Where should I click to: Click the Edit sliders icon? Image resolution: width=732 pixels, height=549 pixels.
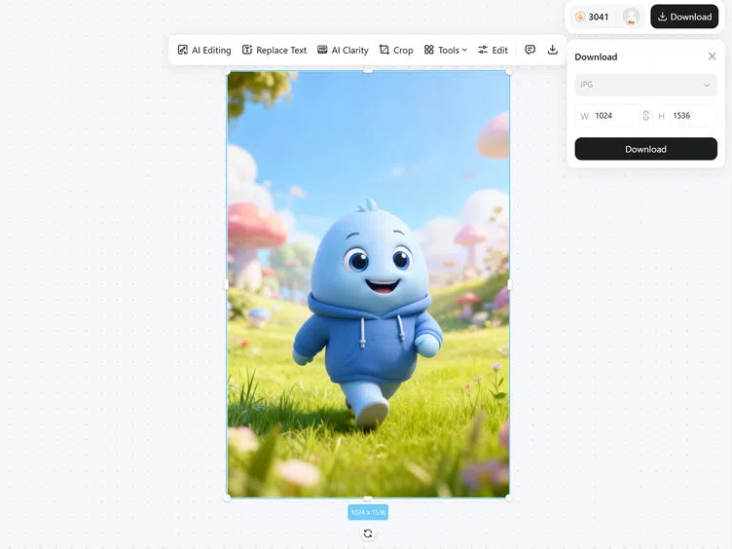pos(483,50)
